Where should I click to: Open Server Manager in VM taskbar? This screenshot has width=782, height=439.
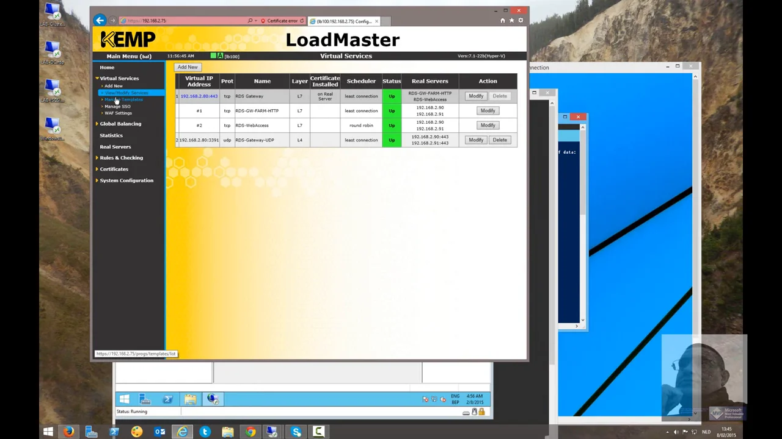point(145,399)
